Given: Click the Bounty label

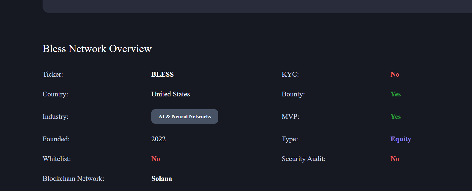Looking at the screenshot, I should tap(293, 94).
